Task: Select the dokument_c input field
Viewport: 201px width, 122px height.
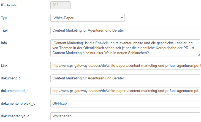Action: coord(125,78)
